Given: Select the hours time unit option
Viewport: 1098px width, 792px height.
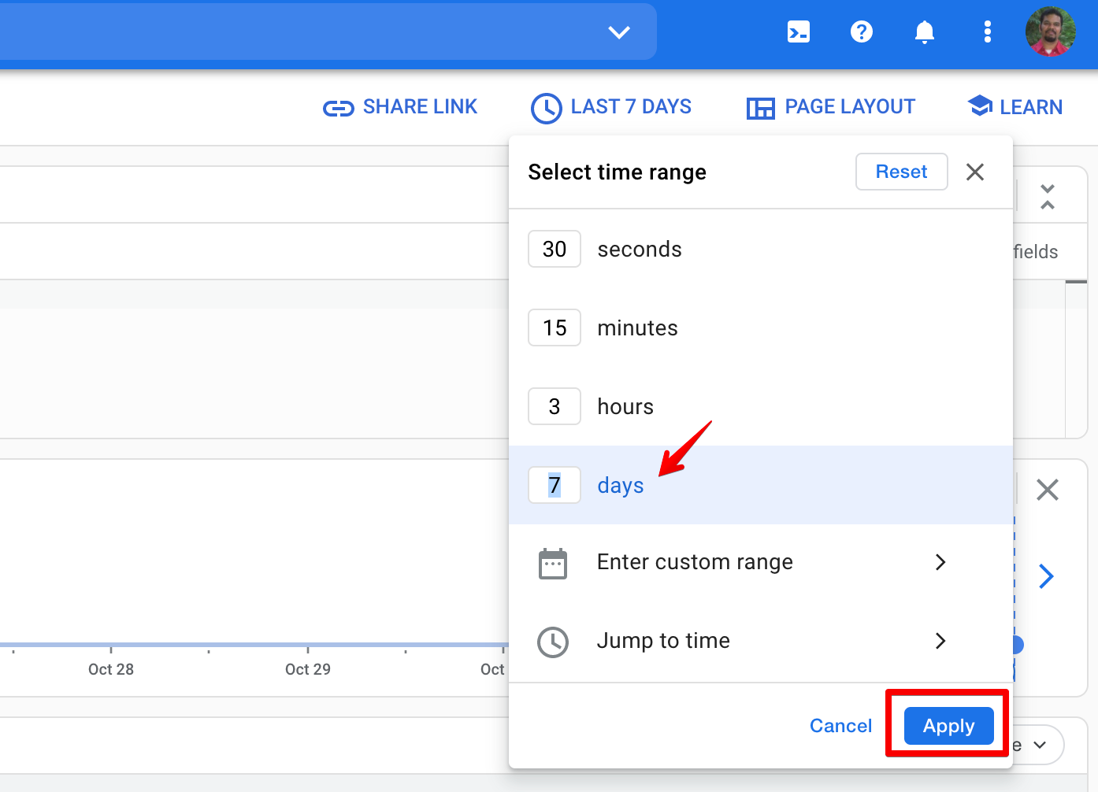Looking at the screenshot, I should pos(625,406).
